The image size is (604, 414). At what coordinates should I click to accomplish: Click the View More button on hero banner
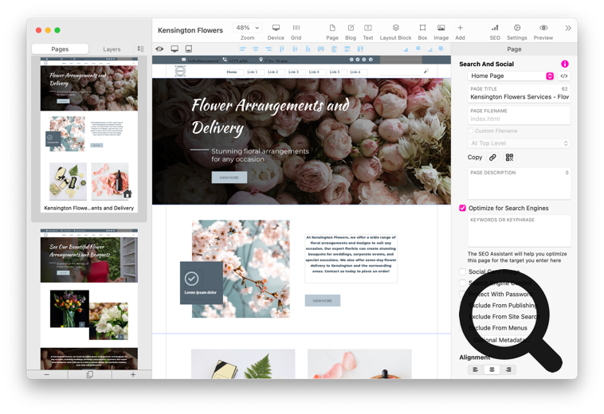click(x=229, y=178)
